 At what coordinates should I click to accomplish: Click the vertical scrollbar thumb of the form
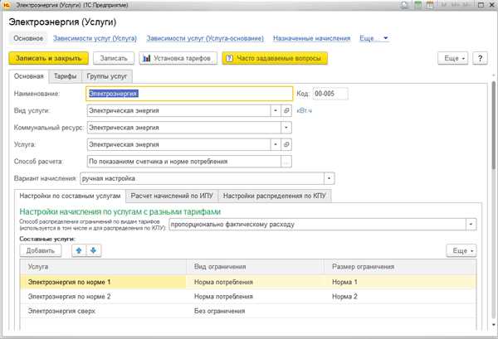click(493, 125)
